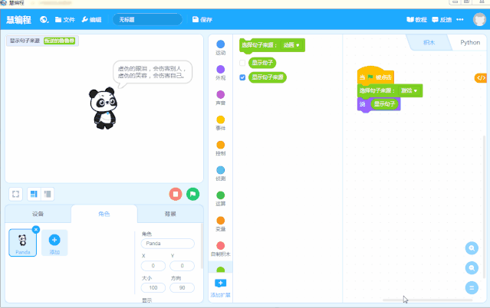
Task: Select the 侦测 sensing category
Action: coord(220,174)
